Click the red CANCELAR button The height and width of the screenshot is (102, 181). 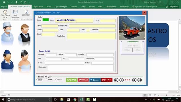83,80
